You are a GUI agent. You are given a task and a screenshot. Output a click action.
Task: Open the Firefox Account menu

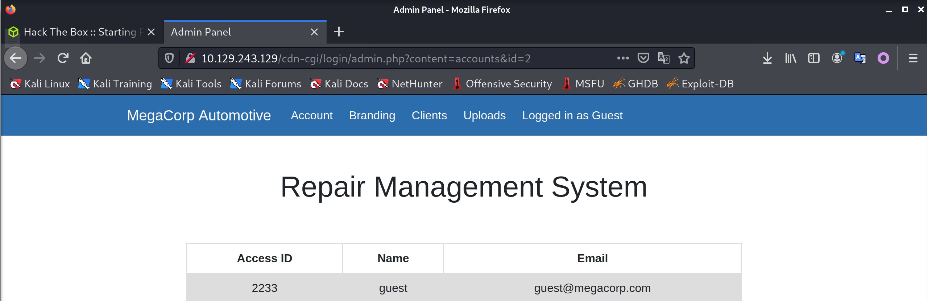point(837,58)
